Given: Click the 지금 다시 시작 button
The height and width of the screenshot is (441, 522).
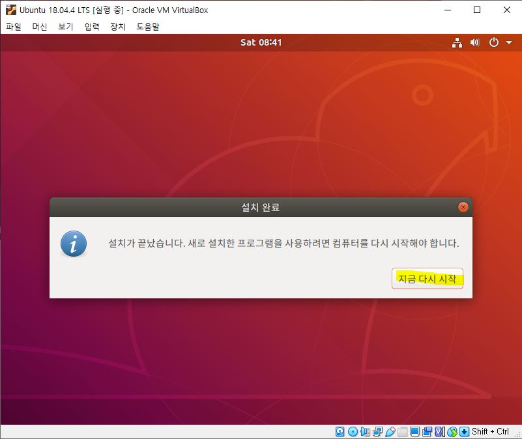Looking at the screenshot, I should tap(428, 279).
